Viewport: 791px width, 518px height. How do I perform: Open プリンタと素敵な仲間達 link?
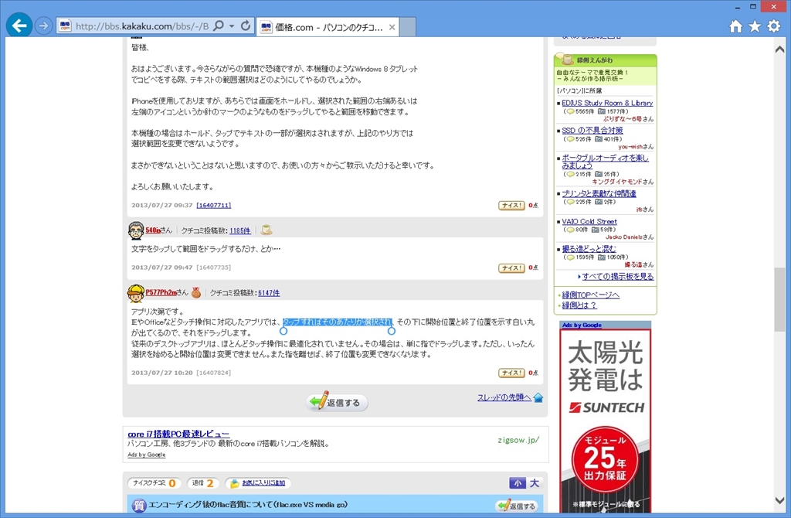pyautogui.click(x=599, y=194)
